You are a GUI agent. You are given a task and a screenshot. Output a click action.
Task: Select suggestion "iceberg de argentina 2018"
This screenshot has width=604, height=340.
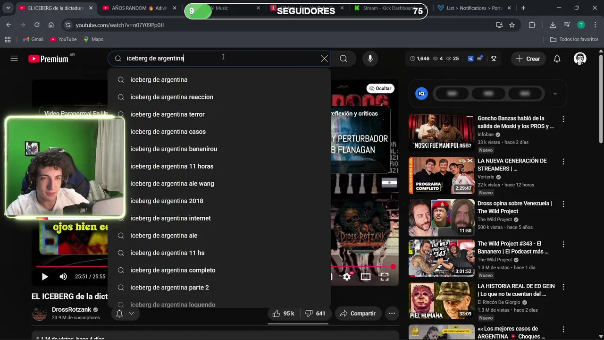(x=219, y=201)
